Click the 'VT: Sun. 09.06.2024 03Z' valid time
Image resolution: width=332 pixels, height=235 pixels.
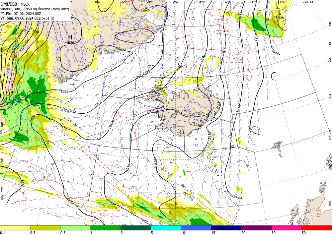[x=20, y=18]
